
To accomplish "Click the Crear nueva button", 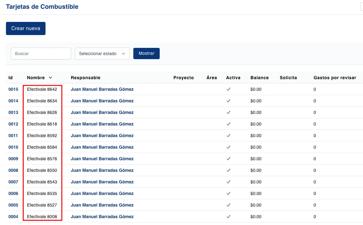I will point(26,28).
